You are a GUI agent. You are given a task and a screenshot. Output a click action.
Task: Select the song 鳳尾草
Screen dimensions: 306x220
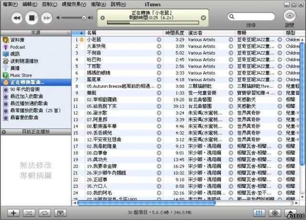click(x=94, y=80)
